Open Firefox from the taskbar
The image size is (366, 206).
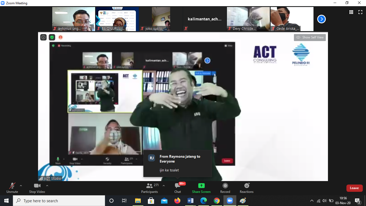pos(177,201)
